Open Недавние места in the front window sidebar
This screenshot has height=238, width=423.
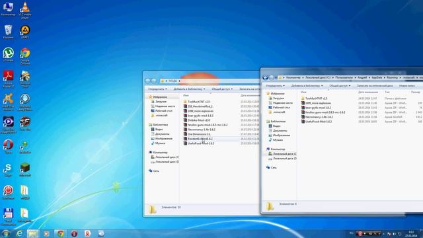pos(282,103)
